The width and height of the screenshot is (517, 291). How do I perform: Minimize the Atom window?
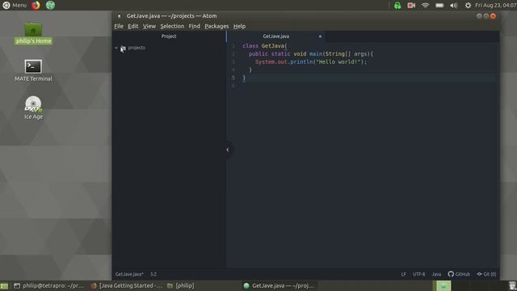[479, 16]
